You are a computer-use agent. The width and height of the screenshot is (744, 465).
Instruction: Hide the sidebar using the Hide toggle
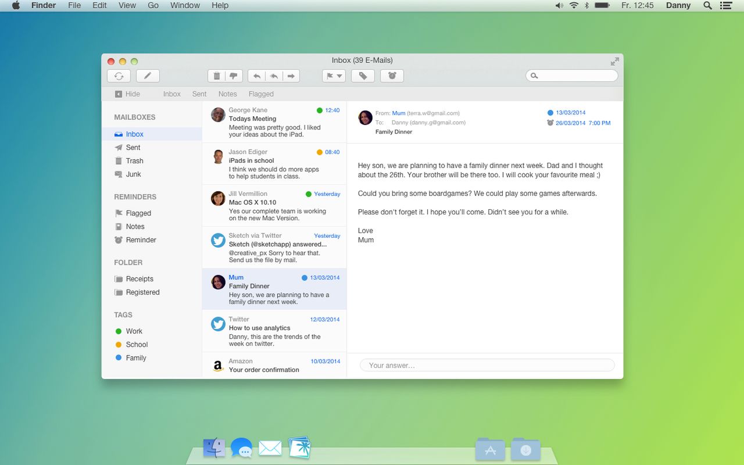click(127, 94)
